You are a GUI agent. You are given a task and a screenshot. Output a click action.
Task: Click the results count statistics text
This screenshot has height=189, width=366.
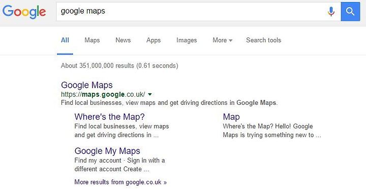point(119,66)
